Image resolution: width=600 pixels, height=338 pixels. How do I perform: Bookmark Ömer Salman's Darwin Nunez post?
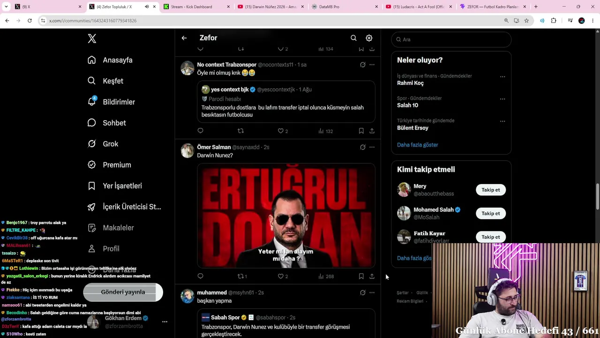(x=361, y=277)
